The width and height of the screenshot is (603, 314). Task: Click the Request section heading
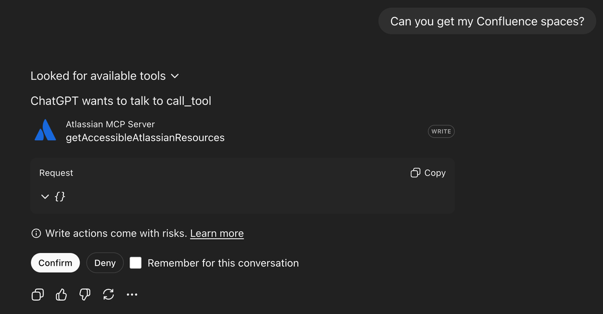(x=56, y=173)
